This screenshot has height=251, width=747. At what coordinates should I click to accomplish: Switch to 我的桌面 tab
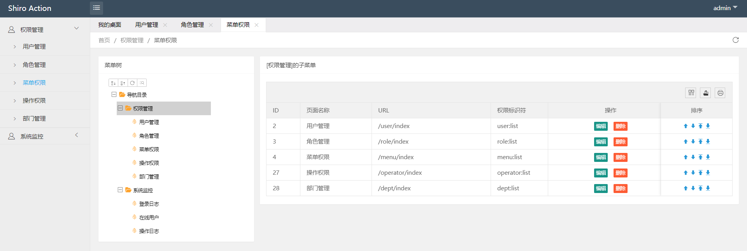coord(109,25)
